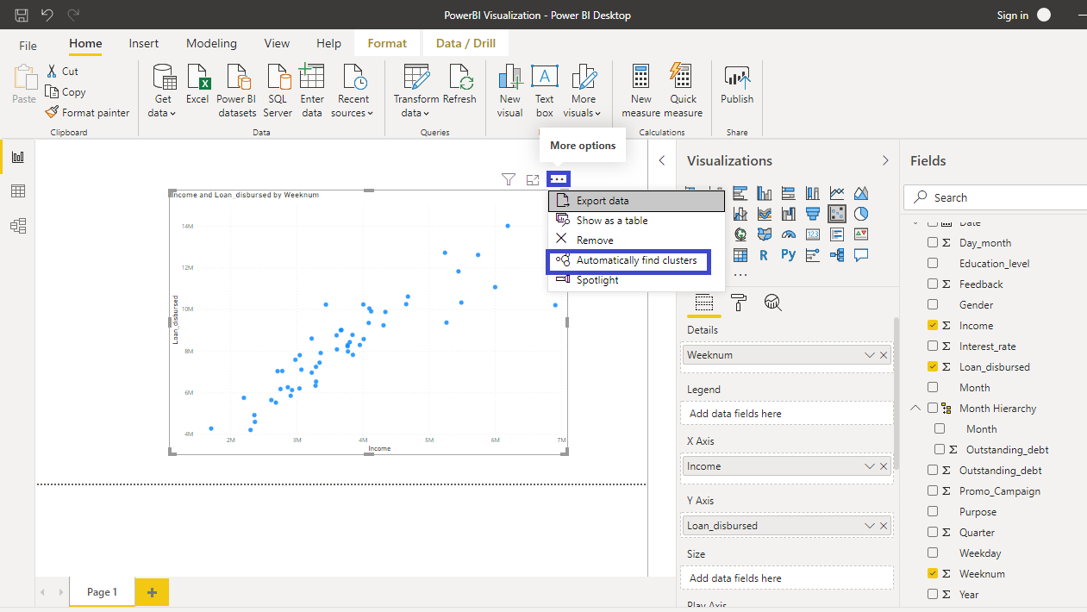The height and width of the screenshot is (612, 1087).
Task: Click Sign in
Action: point(1012,16)
